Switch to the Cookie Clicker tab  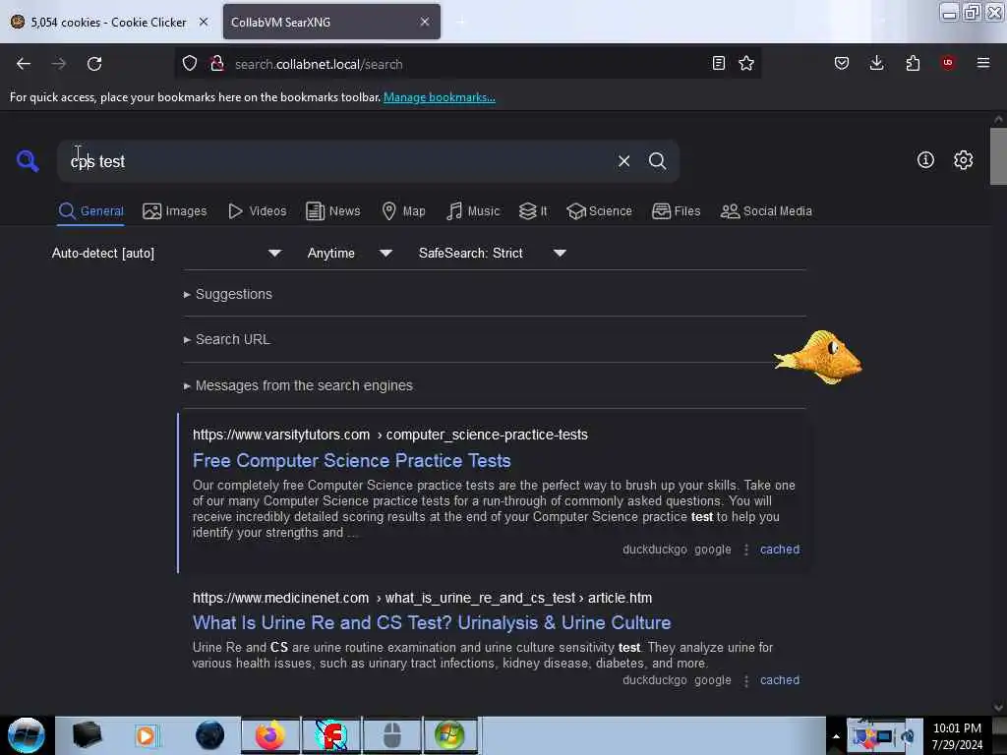pyautogui.click(x=108, y=22)
